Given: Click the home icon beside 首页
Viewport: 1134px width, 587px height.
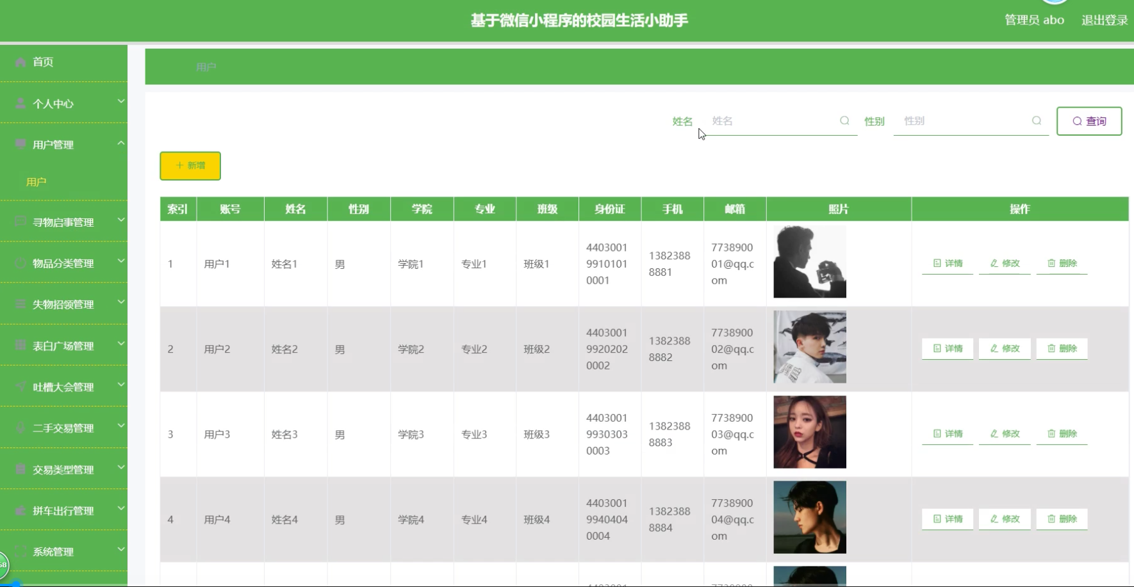Looking at the screenshot, I should pos(21,62).
